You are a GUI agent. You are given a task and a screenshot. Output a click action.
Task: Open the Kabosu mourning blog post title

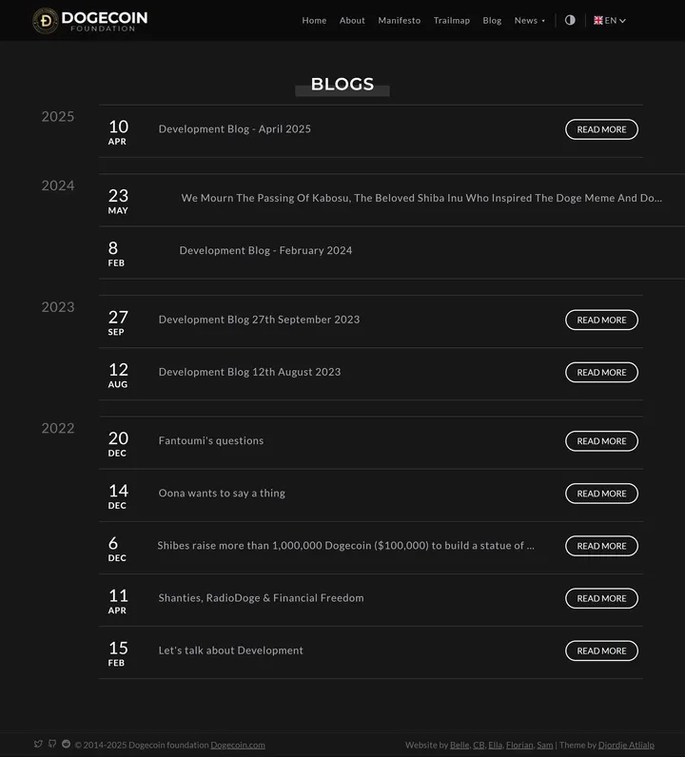[x=421, y=199]
